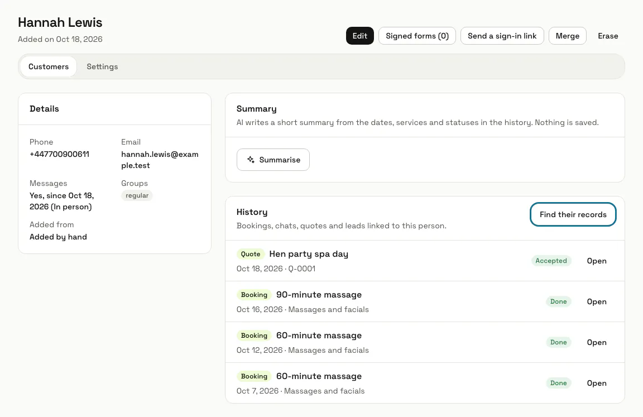This screenshot has width=643, height=417.
Task: Click 'Oct 16, 2026 · Massages and facials'
Action: pyautogui.click(x=303, y=309)
